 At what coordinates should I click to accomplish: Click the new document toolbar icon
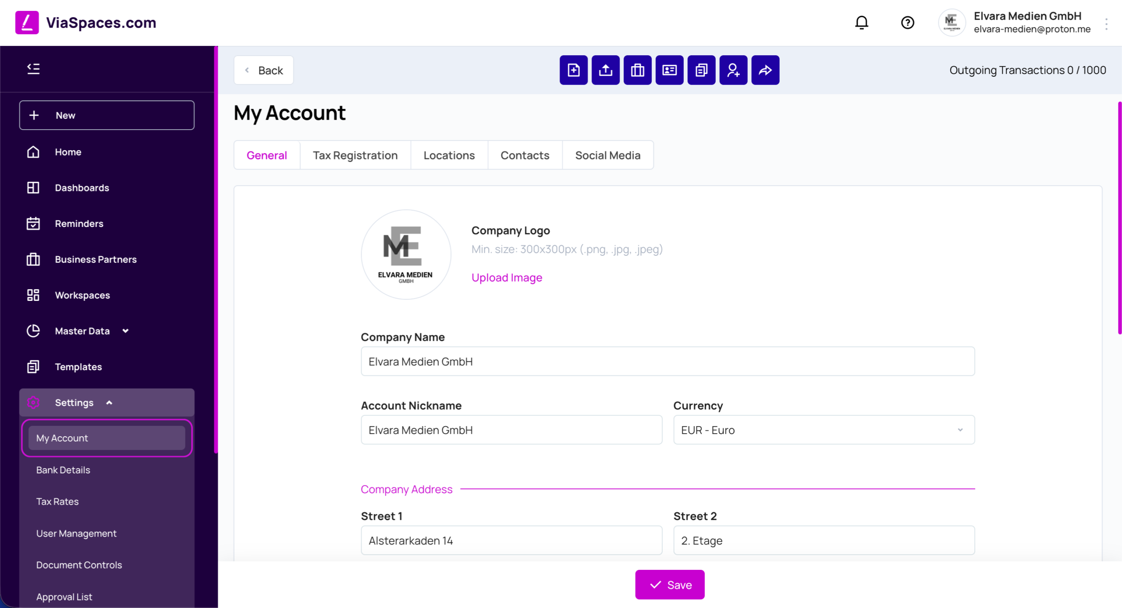click(x=574, y=70)
